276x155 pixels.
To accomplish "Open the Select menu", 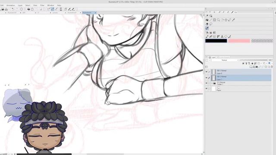I will tap(28, 6).
